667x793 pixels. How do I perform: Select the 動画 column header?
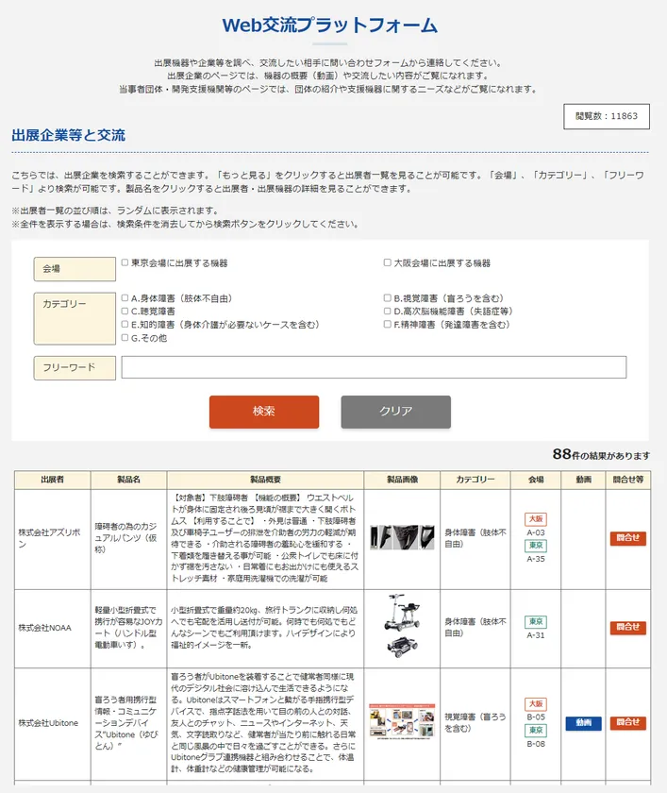(584, 480)
